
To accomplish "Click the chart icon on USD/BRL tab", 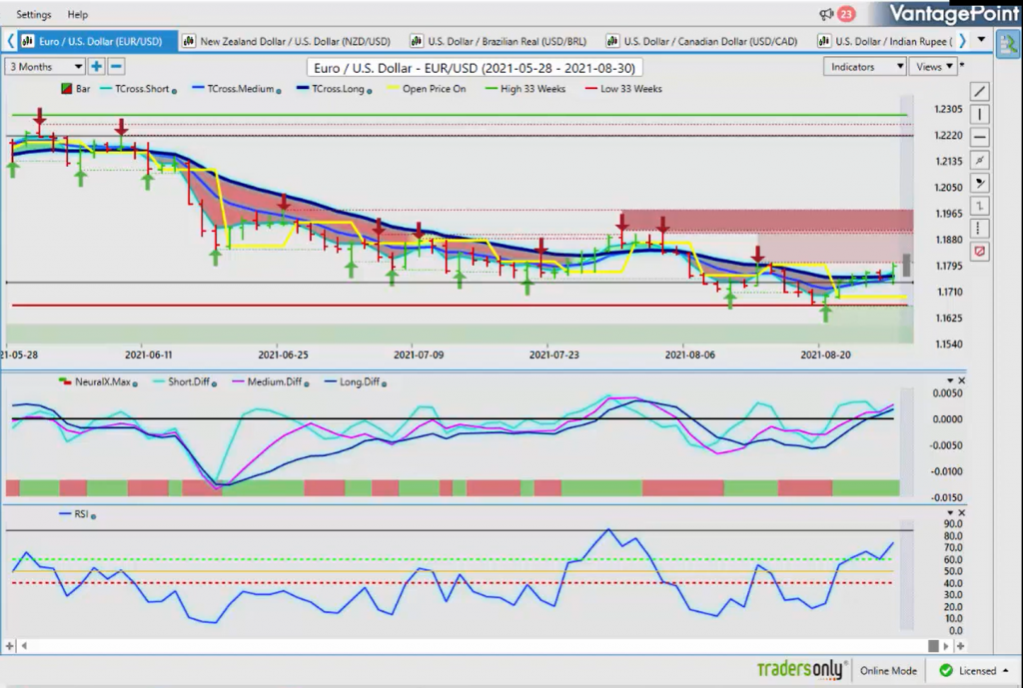I will click(417, 41).
